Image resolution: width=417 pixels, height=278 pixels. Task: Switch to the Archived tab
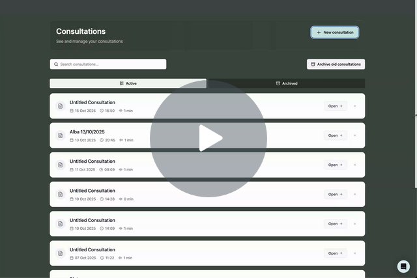tap(287, 83)
